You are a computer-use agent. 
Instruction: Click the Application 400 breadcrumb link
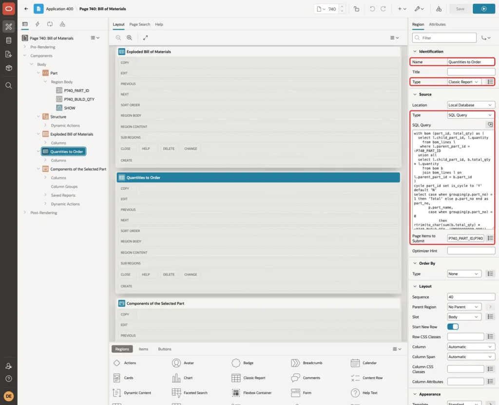[59, 9]
